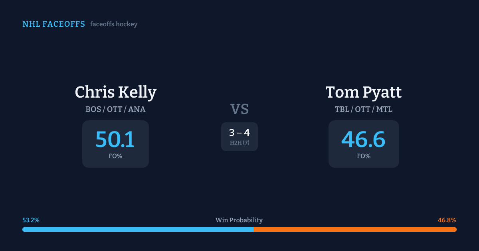Image resolution: width=479 pixels, height=251 pixels.
Task: Click MTL in Tom Pyatt's team list
Action: [385, 109]
